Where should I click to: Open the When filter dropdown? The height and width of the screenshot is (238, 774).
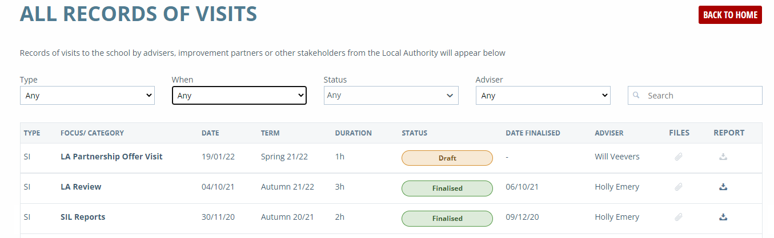(x=239, y=96)
